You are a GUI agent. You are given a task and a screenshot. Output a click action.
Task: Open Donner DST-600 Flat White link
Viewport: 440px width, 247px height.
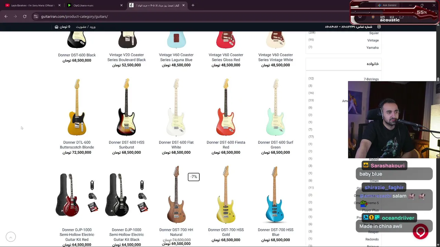click(x=176, y=145)
